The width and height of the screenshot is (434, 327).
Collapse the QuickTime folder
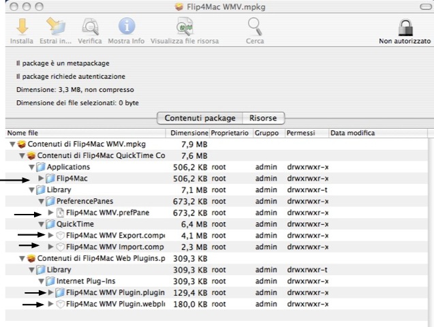[x=41, y=224]
